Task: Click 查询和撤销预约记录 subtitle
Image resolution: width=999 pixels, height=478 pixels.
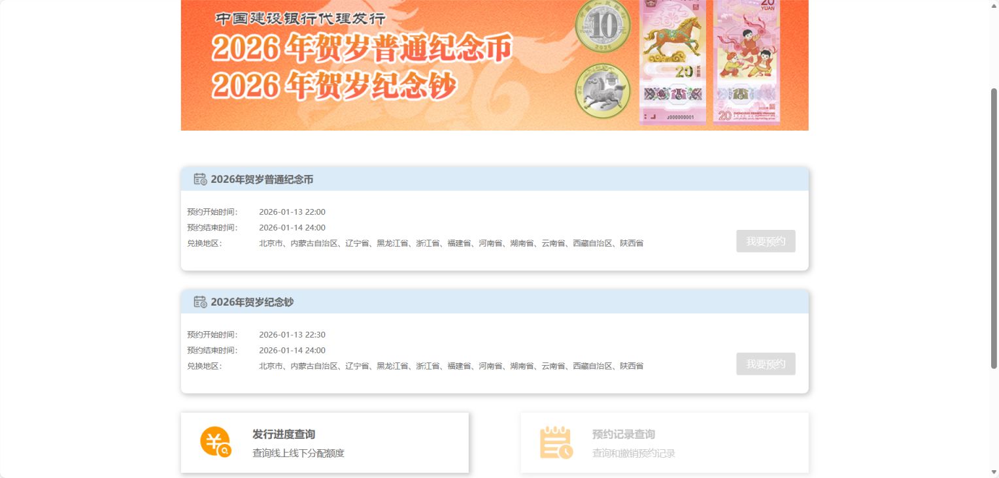Action: [x=634, y=453]
